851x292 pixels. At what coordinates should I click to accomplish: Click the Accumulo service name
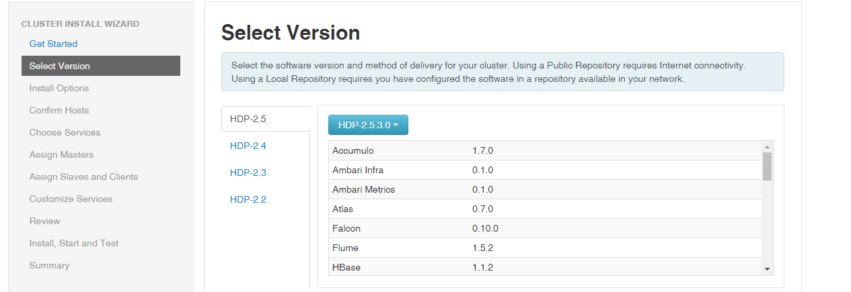(353, 150)
